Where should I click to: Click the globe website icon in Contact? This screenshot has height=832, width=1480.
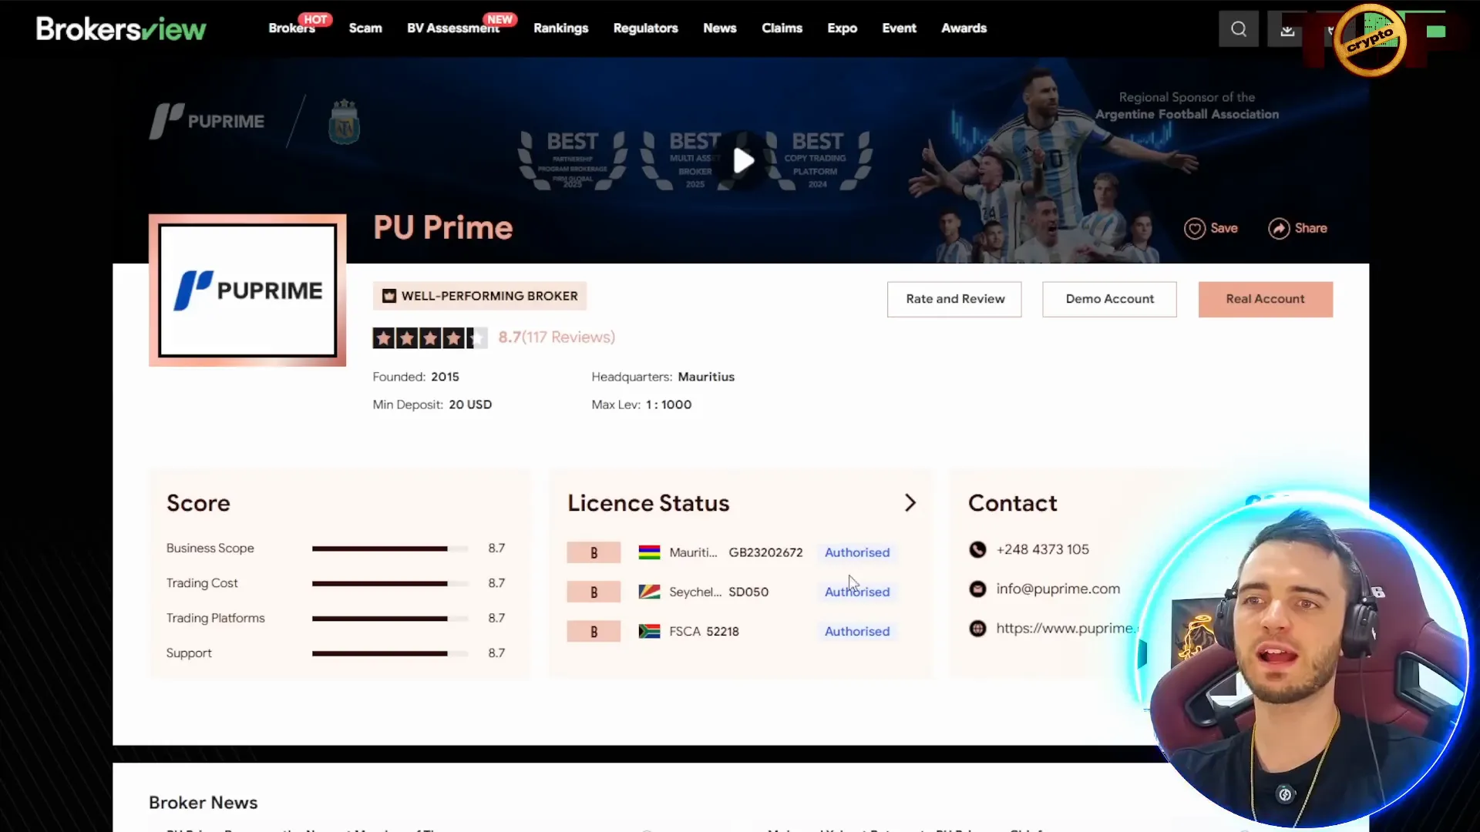(977, 628)
